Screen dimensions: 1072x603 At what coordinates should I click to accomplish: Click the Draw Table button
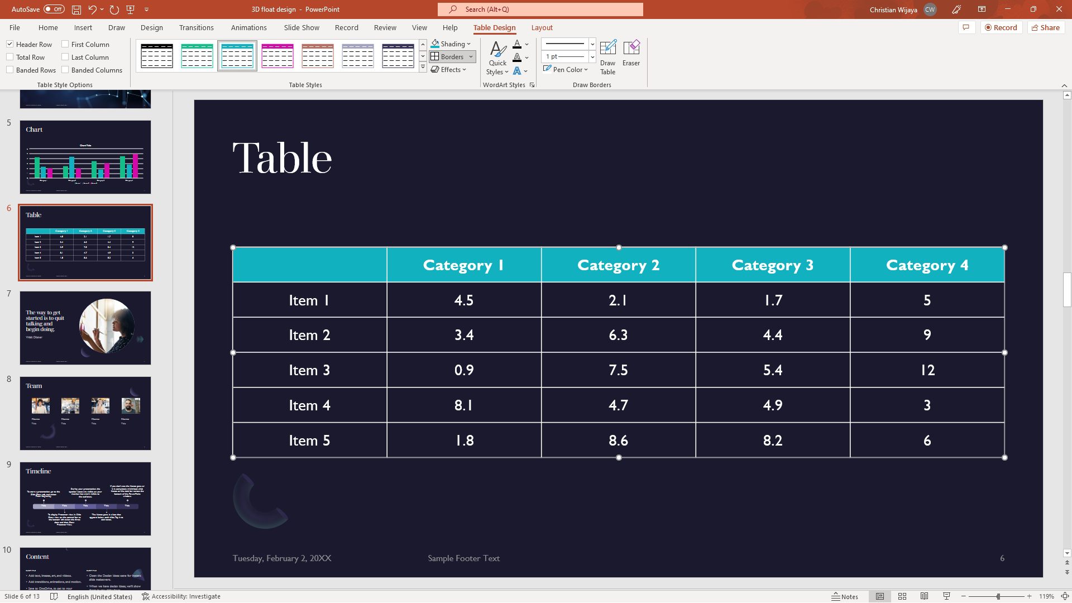click(x=608, y=56)
